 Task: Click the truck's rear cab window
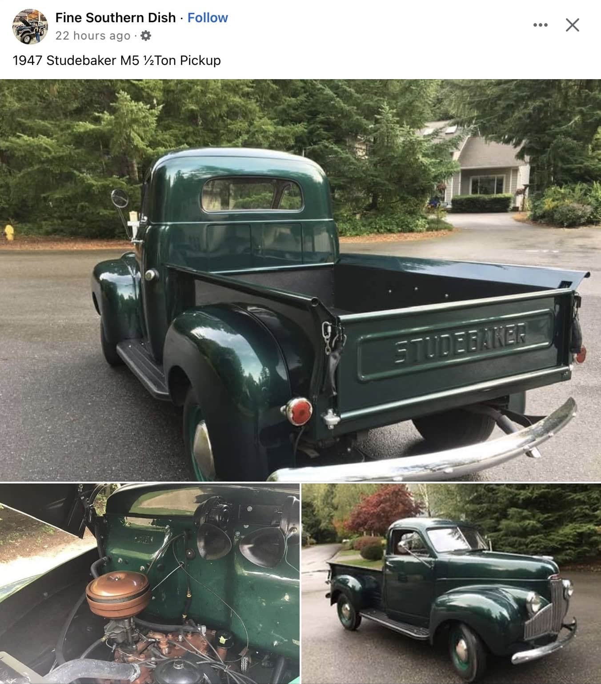point(252,195)
